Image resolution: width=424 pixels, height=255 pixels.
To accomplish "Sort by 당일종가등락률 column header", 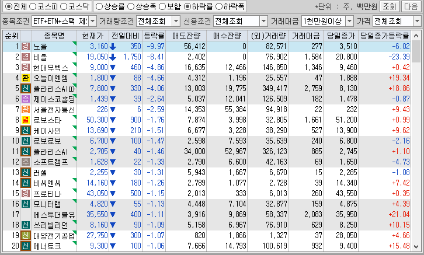I will (x=384, y=36).
